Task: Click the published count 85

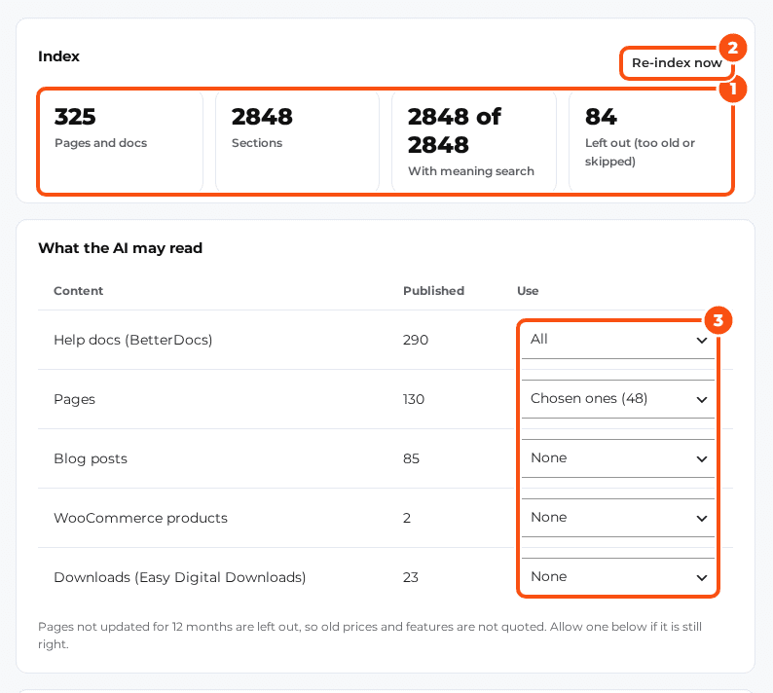Action: (411, 458)
